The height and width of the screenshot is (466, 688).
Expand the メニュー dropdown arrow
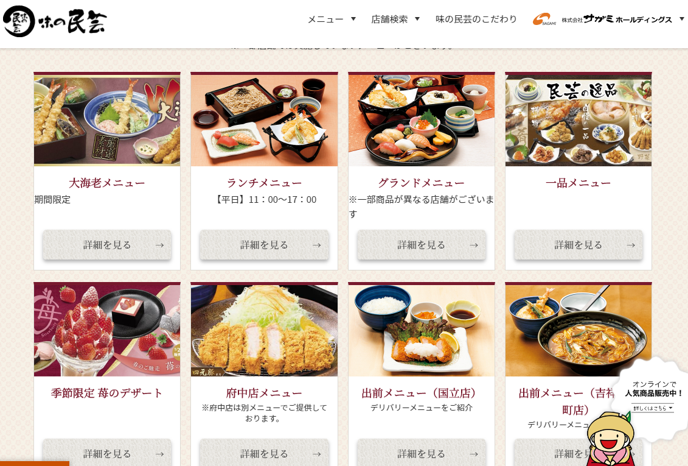(353, 19)
